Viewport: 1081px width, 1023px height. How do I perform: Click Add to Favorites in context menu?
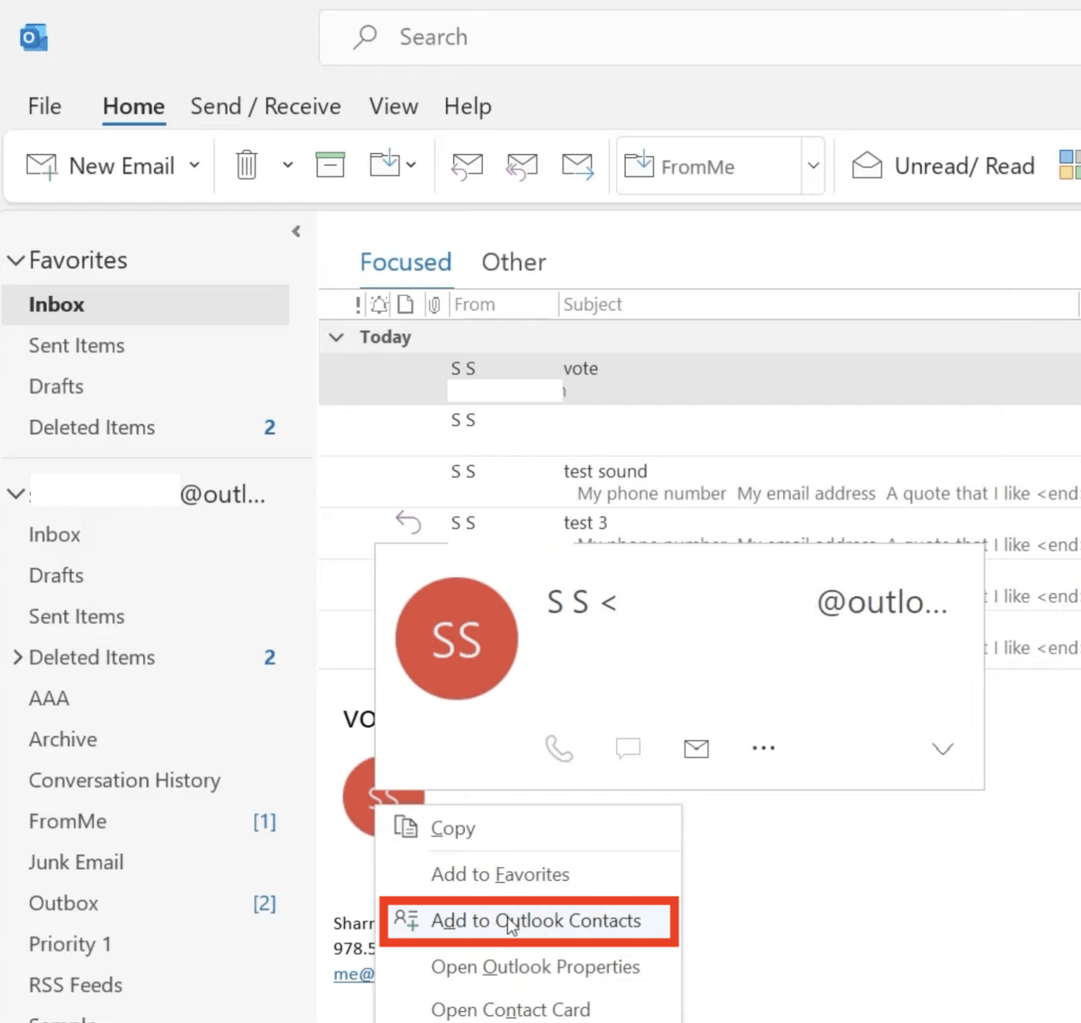click(x=500, y=874)
